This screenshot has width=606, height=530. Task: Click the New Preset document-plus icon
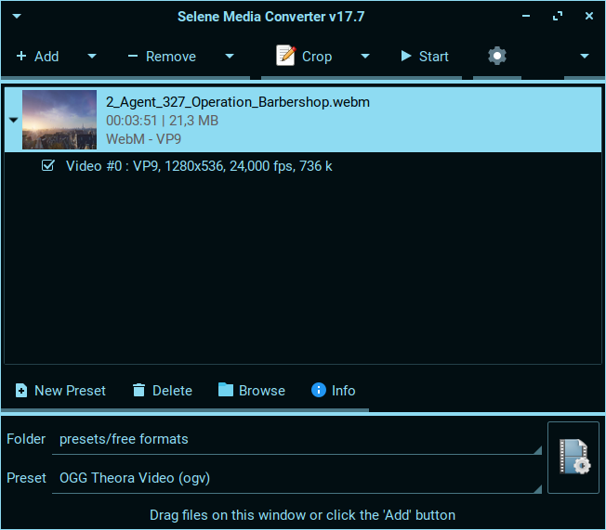pos(21,390)
